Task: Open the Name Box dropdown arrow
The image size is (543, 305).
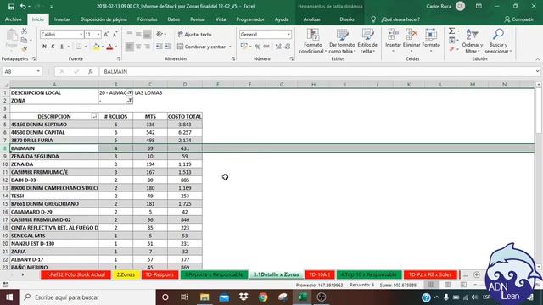Action: point(38,71)
